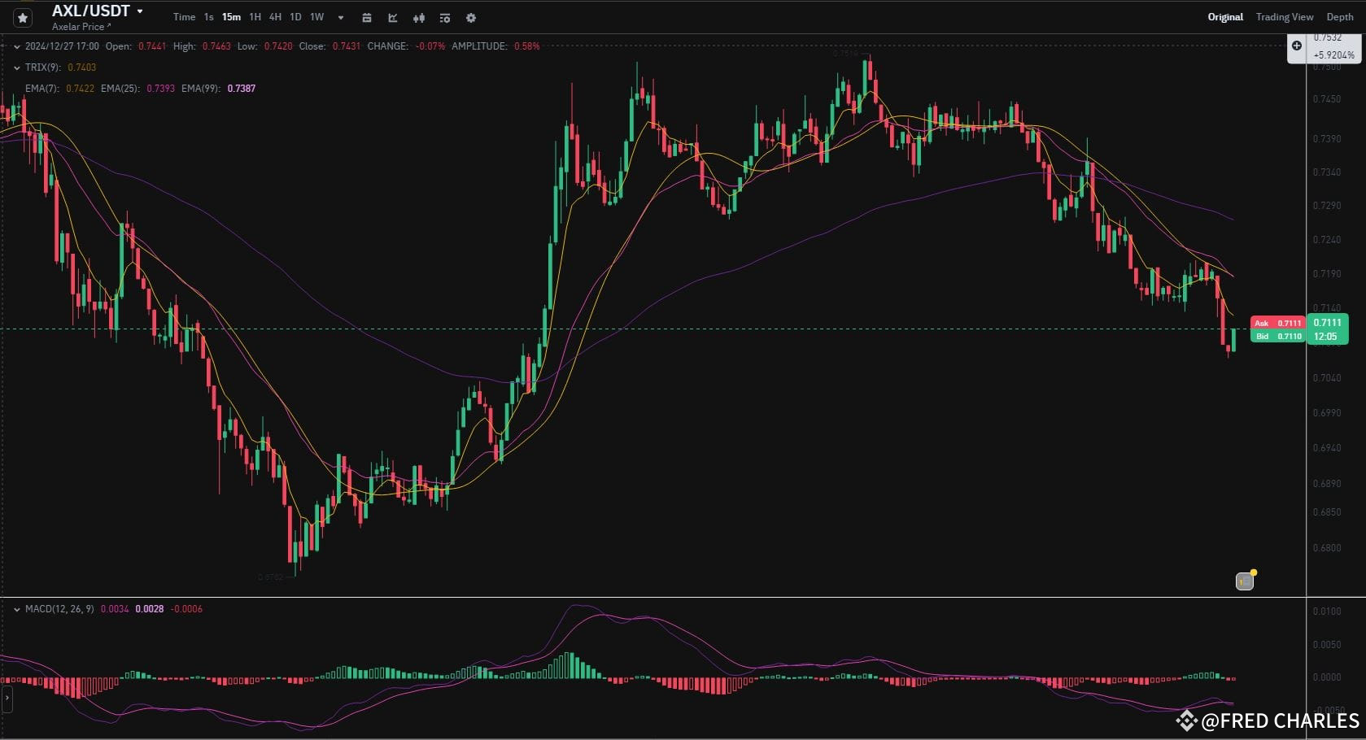Click the Ask 0.7111 price label
This screenshot has height=740, width=1366.
point(1278,323)
